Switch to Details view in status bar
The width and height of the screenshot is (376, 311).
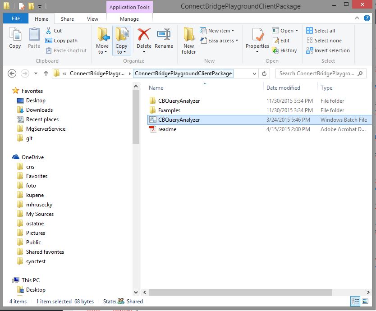click(355, 301)
